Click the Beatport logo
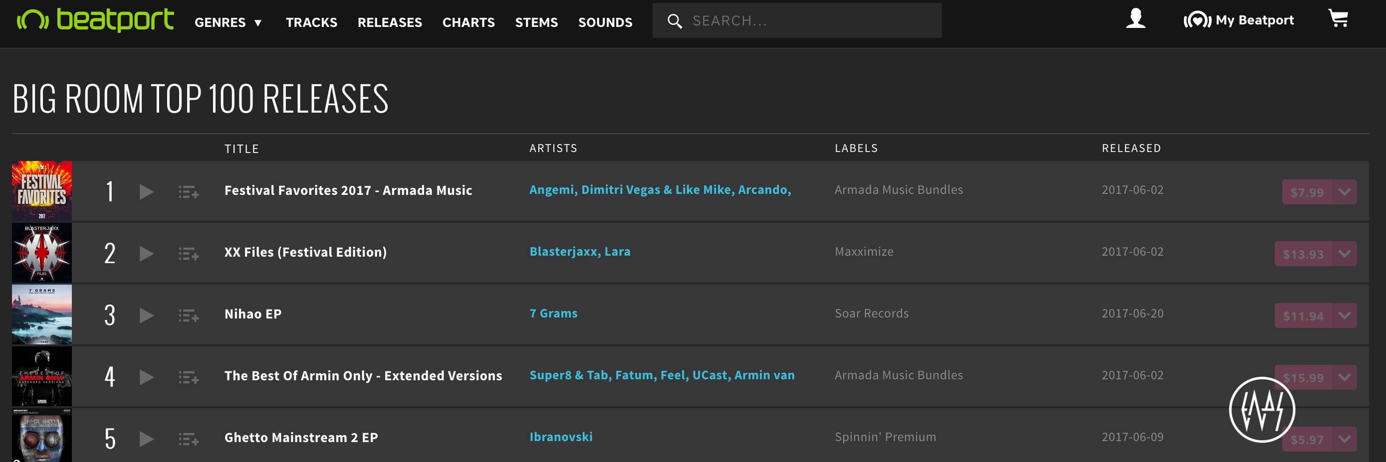The image size is (1386, 462). [x=95, y=20]
